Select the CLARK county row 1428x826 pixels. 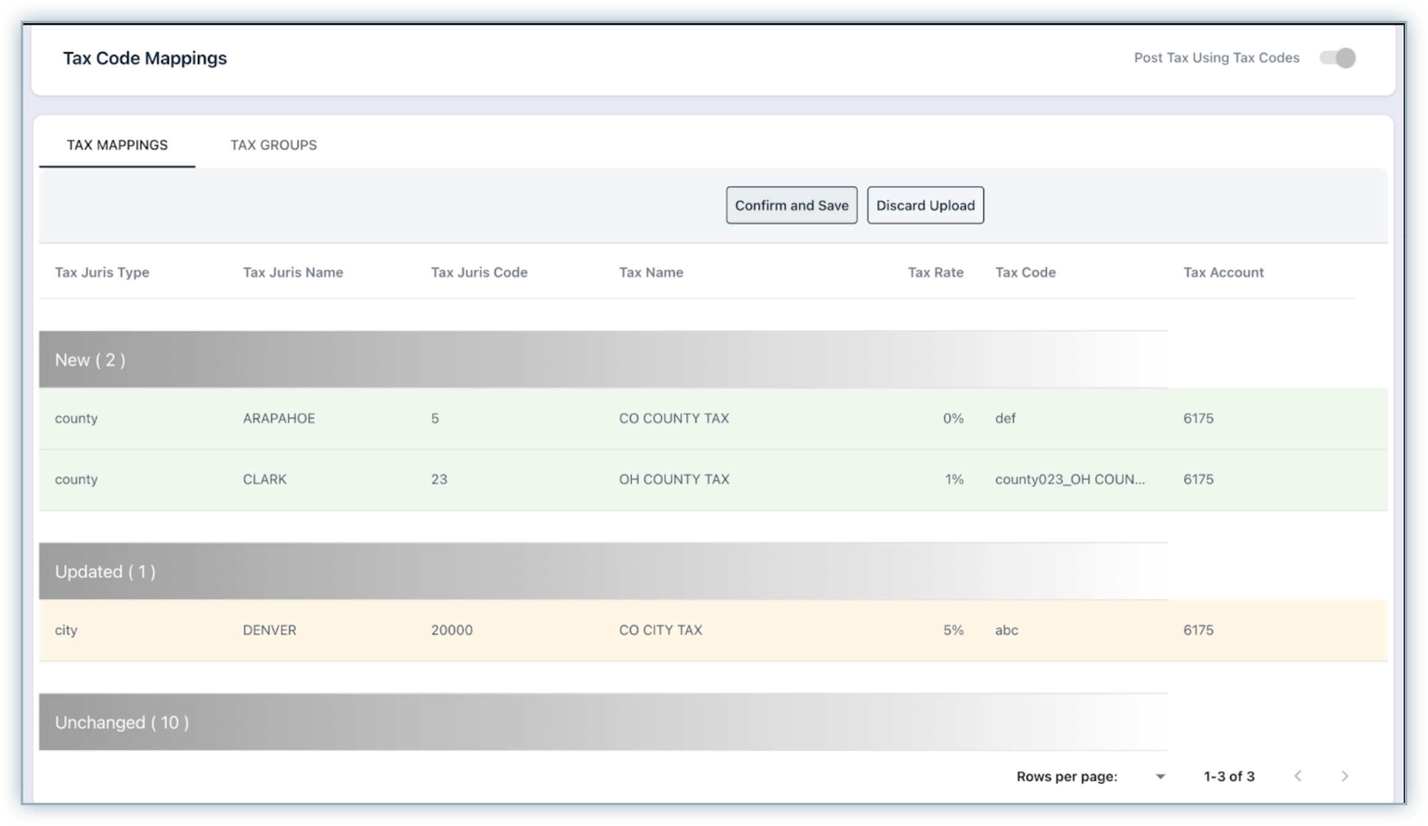[x=264, y=480]
